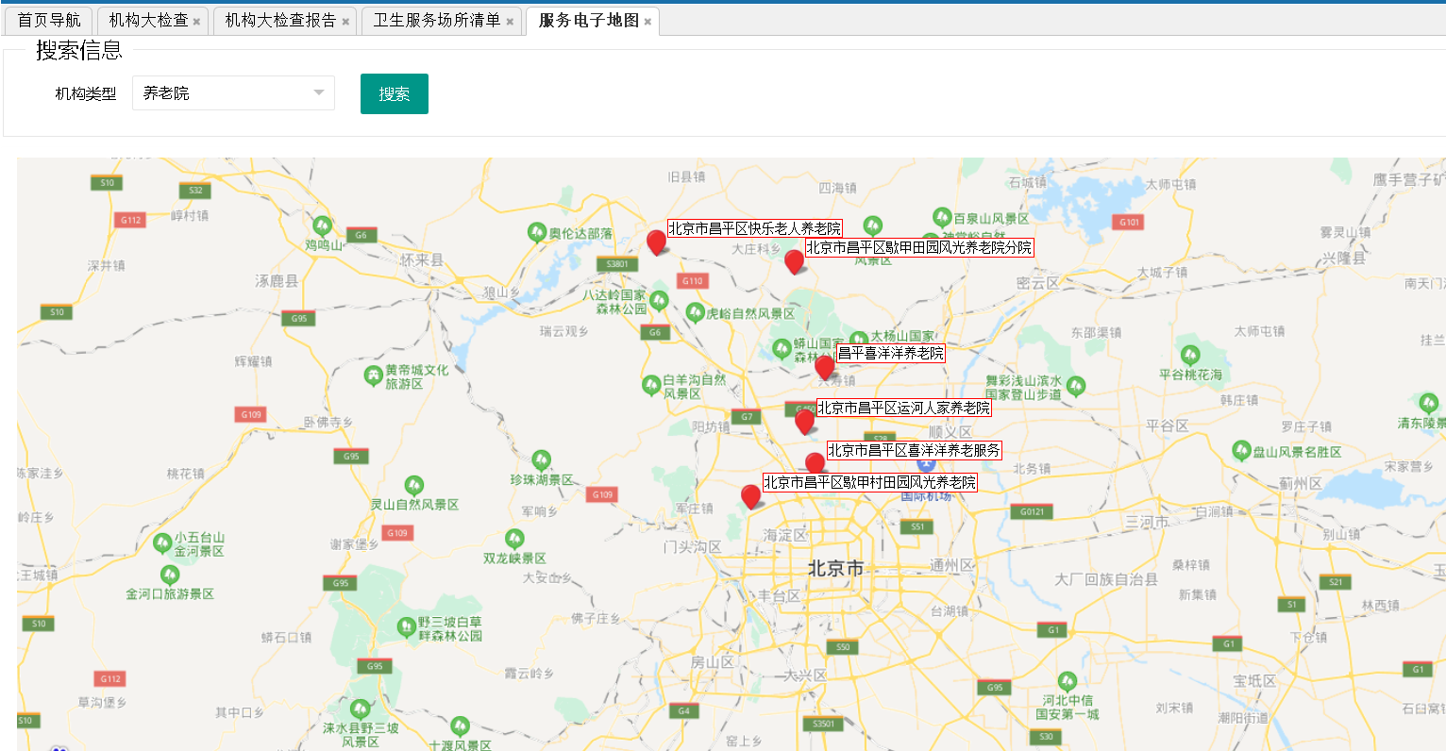Click the 奥伦达部落 green scenic icon
The image size is (1446, 751).
[537, 232]
